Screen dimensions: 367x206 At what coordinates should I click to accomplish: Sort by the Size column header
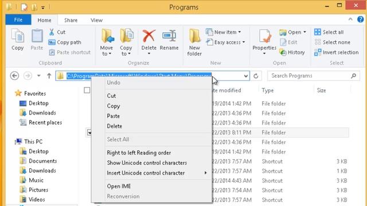pyautogui.click(x=321, y=90)
